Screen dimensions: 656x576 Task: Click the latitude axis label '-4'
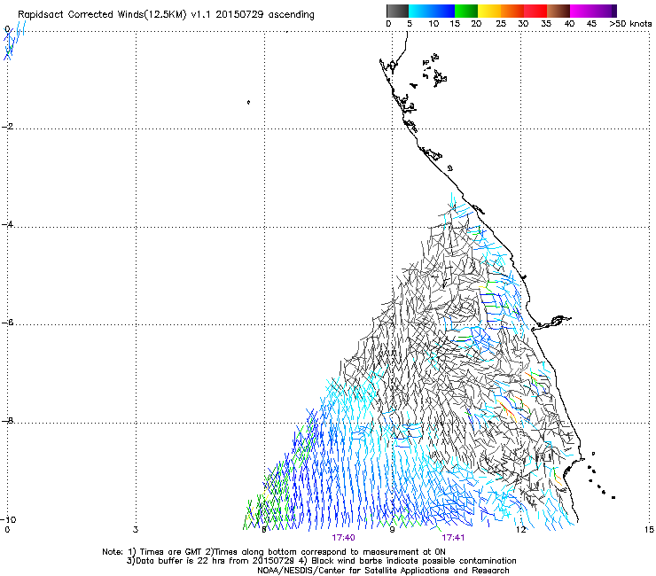coord(7,224)
